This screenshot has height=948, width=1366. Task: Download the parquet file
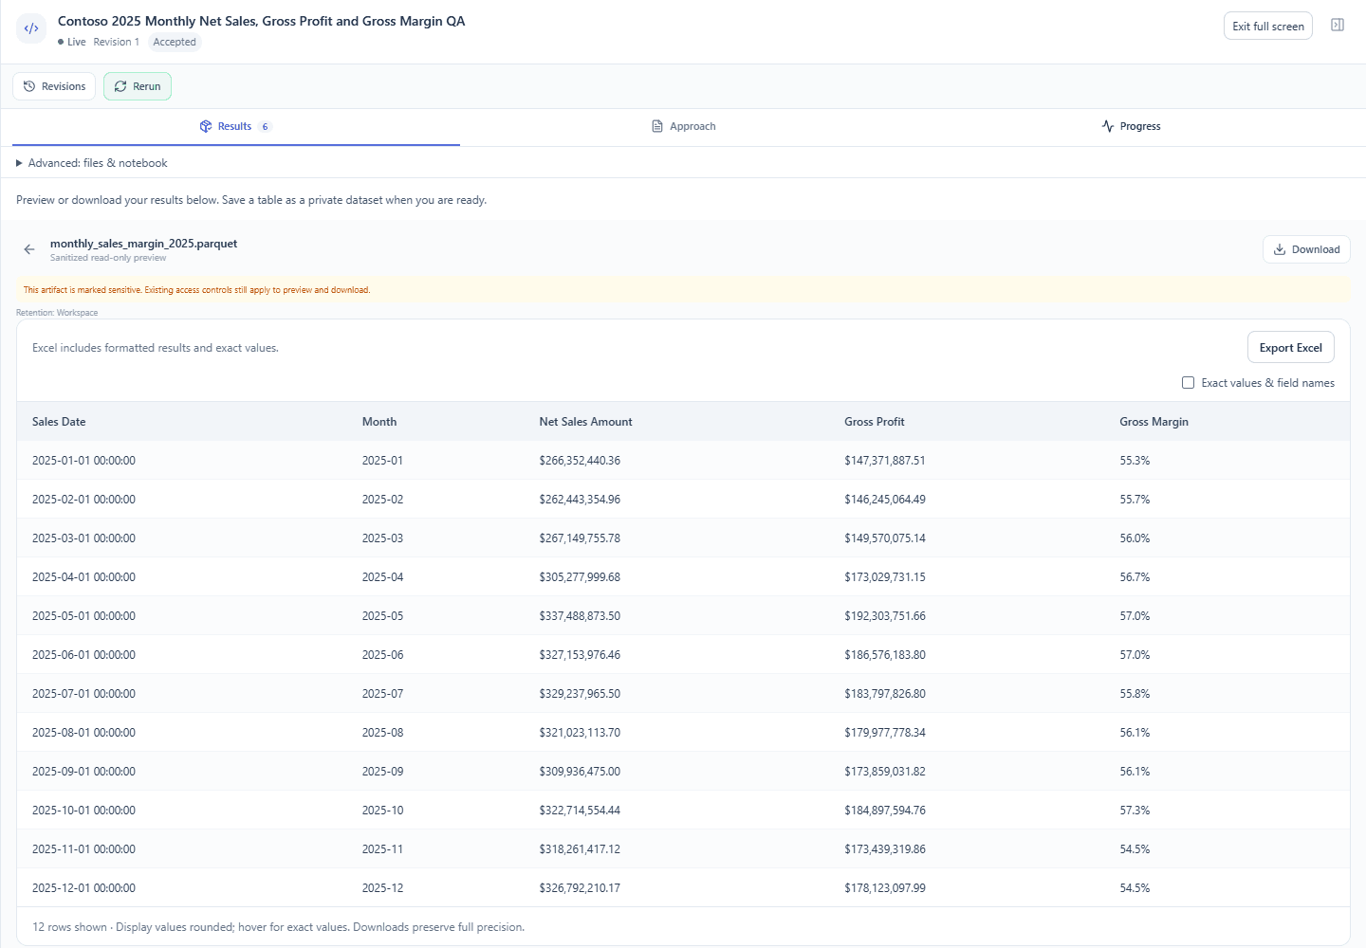click(x=1306, y=249)
